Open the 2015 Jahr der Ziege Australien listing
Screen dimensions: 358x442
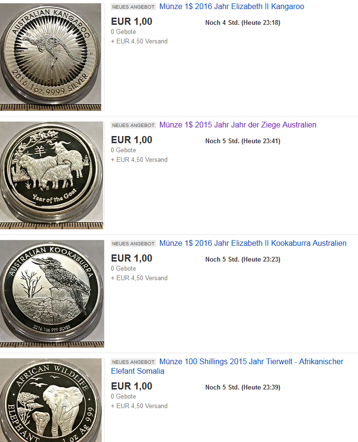click(x=238, y=125)
